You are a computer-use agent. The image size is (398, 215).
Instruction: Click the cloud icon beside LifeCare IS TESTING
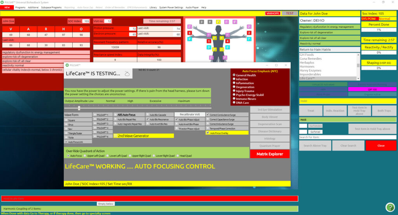pyautogui.click(x=127, y=74)
